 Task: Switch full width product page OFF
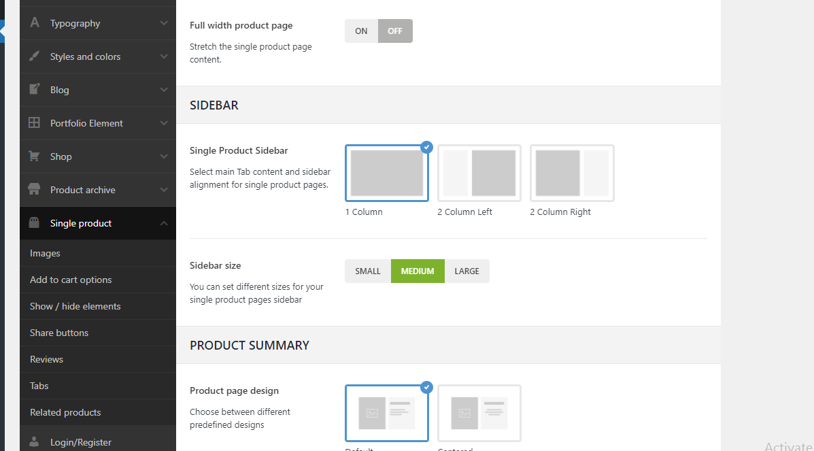(x=395, y=31)
